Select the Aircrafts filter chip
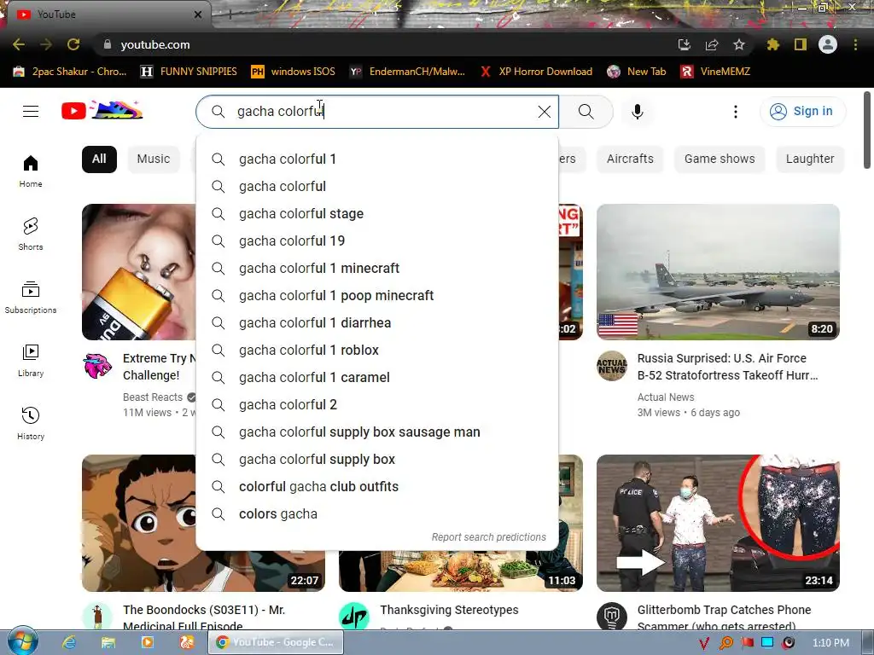This screenshot has width=874, height=655. point(630,159)
